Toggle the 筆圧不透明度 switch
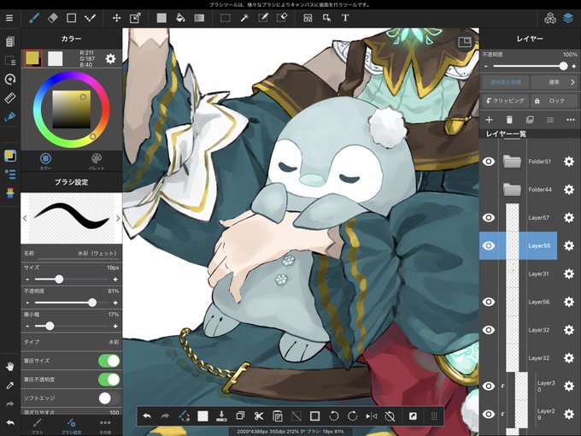The width and height of the screenshot is (581, 436). click(109, 380)
